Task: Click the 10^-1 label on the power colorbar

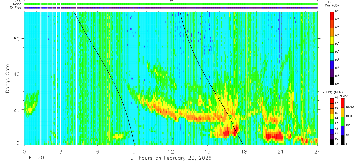Action: 338,84
